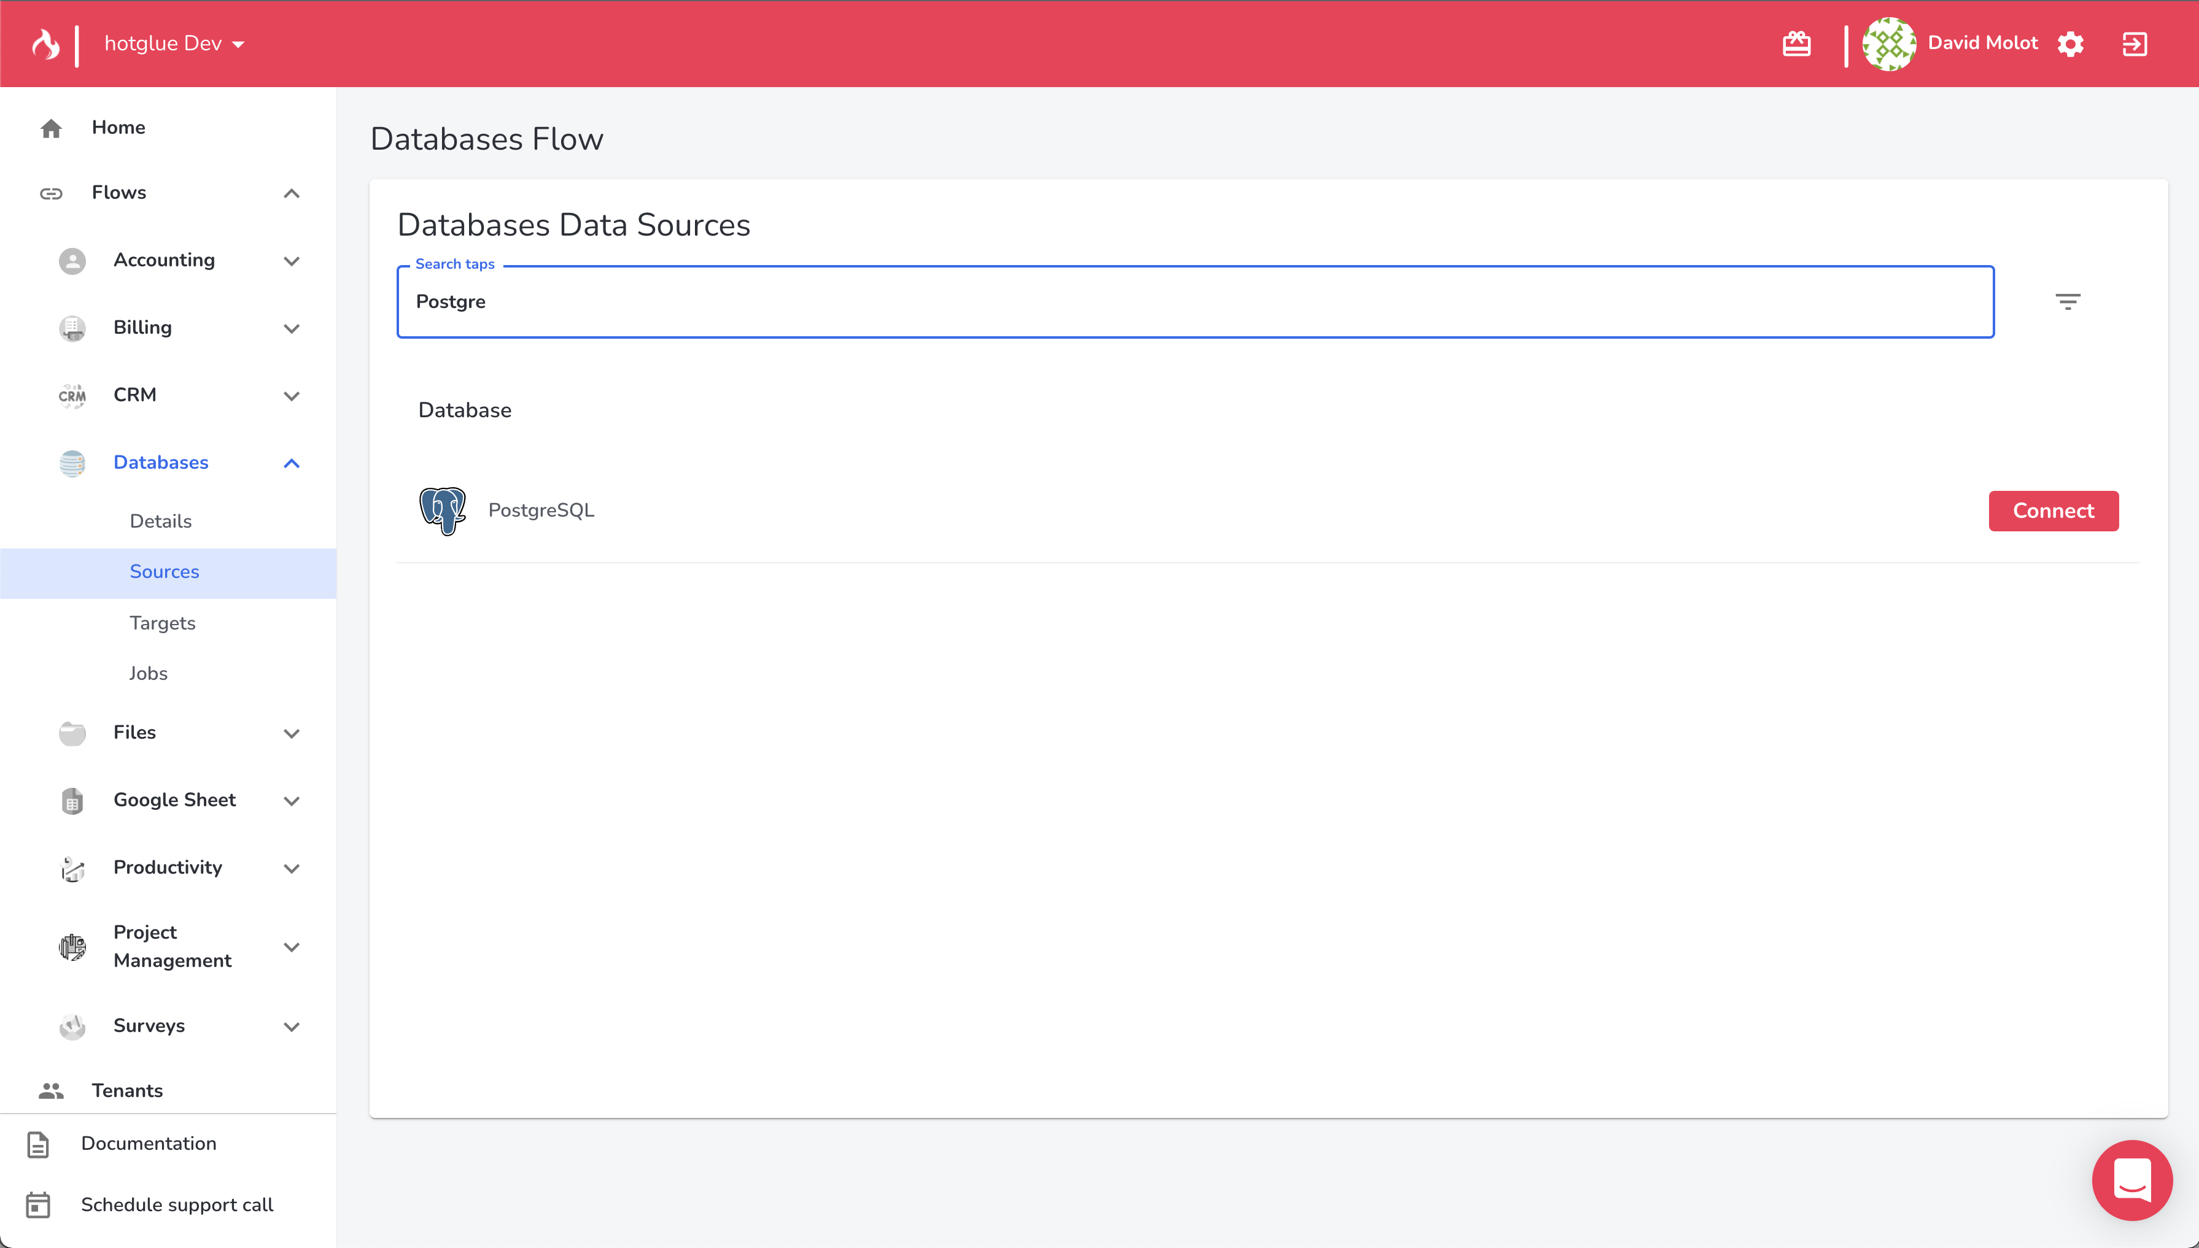The image size is (2199, 1248).
Task: Click the PostgreSQL elephant logo
Action: pos(443,511)
